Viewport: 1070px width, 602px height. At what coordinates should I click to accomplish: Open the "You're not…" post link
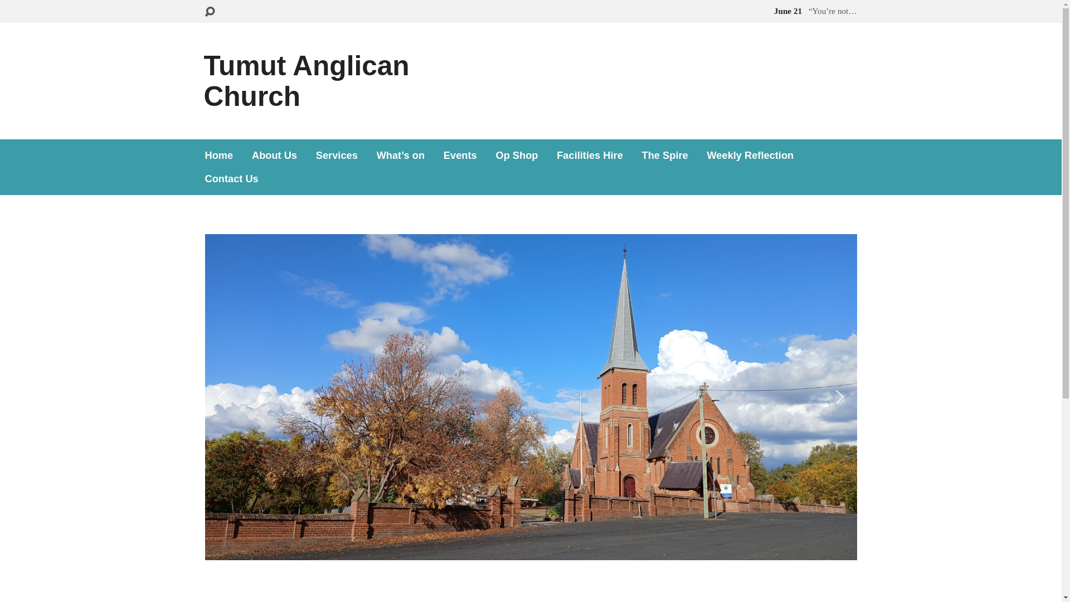pyautogui.click(x=833, y=11)
